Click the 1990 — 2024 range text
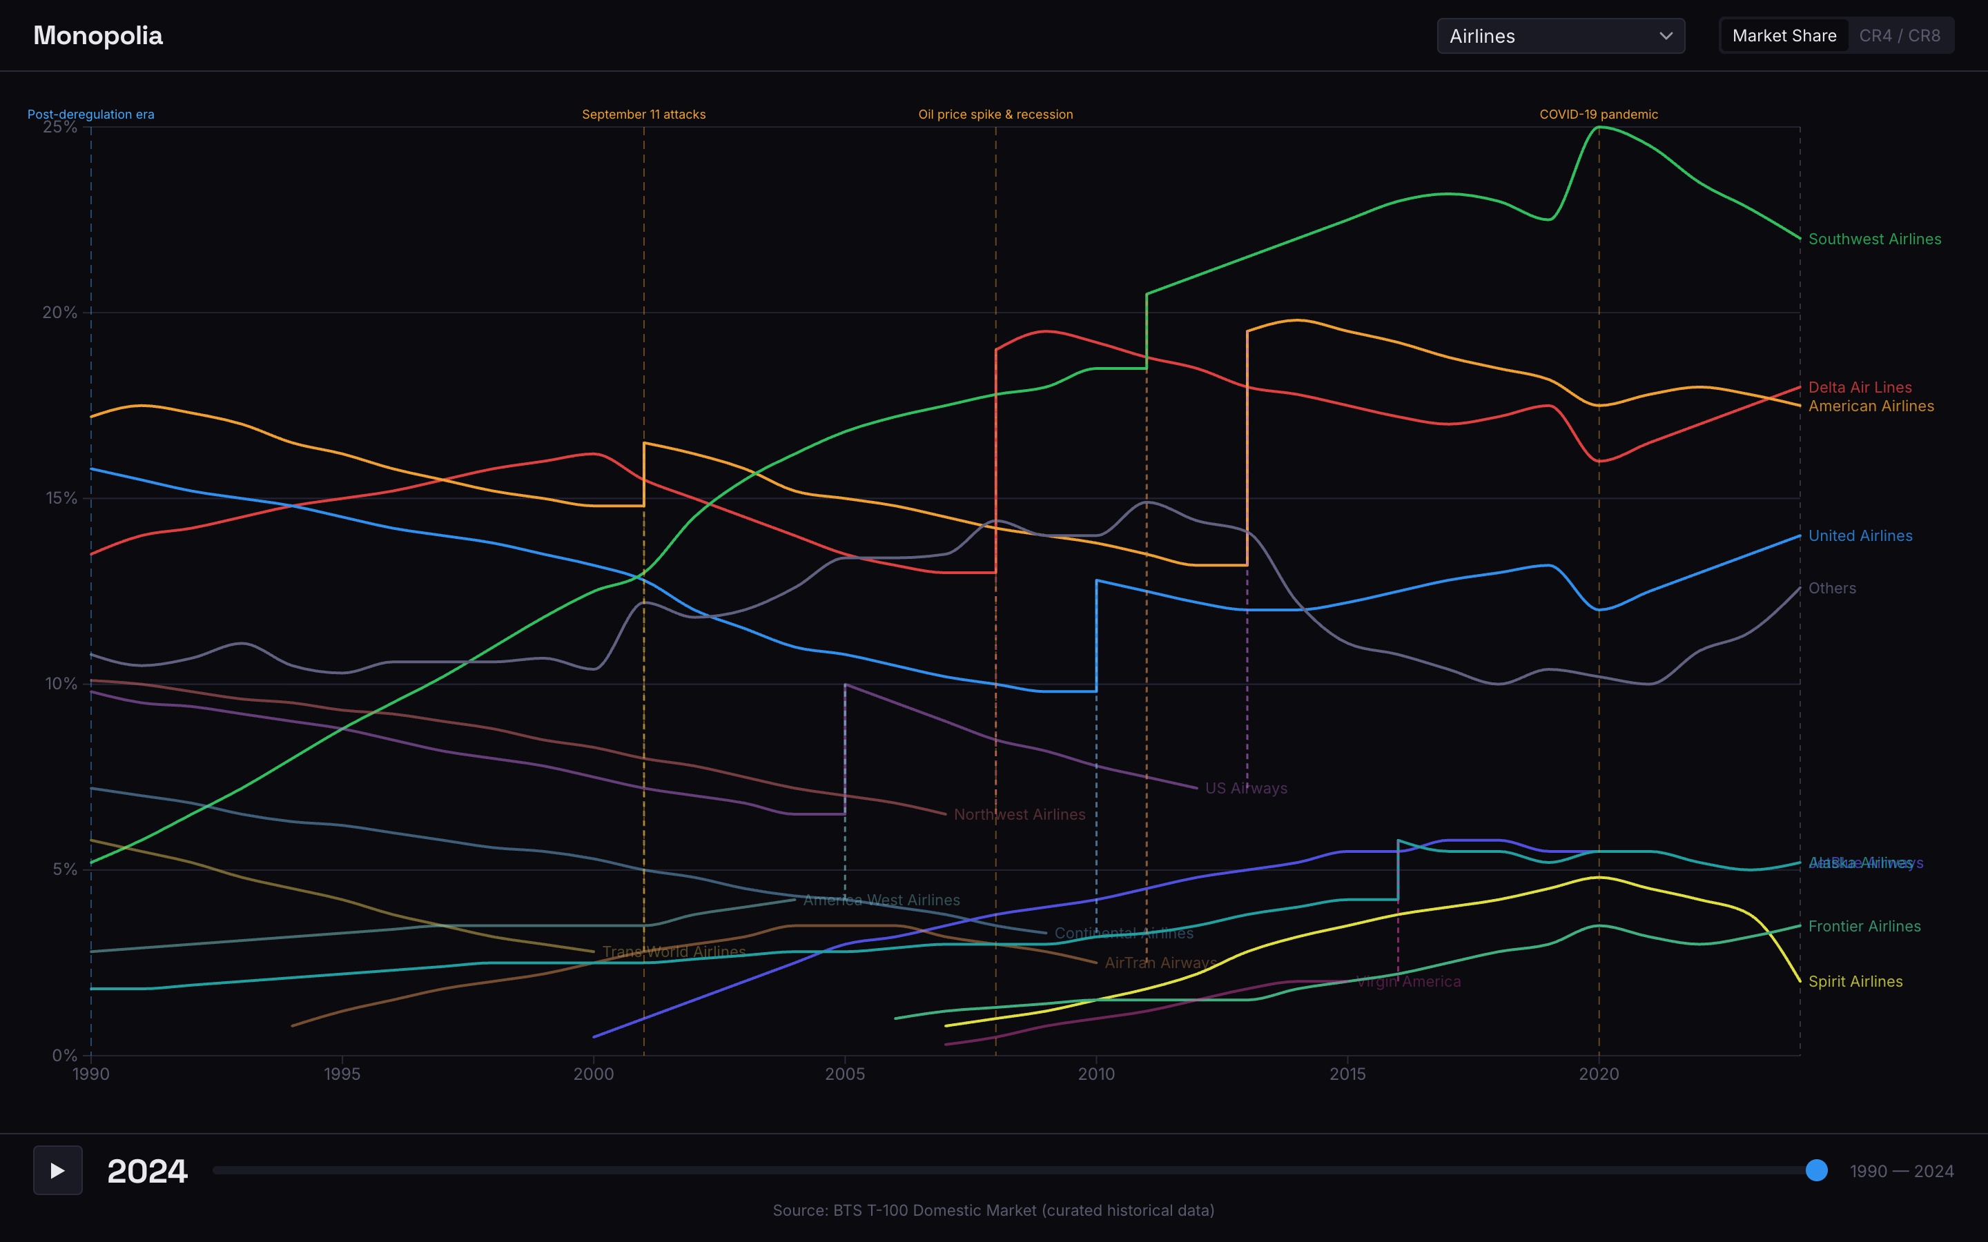This screenshot has width=1988, height=1242. [1902, 1172]
